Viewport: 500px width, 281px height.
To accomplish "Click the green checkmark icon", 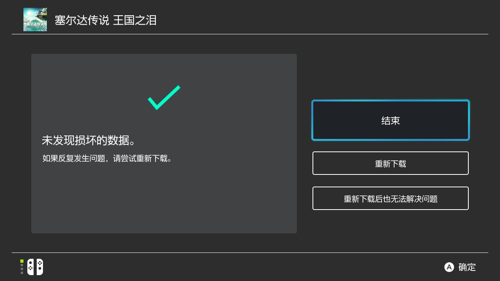I will tap(164, 98).
